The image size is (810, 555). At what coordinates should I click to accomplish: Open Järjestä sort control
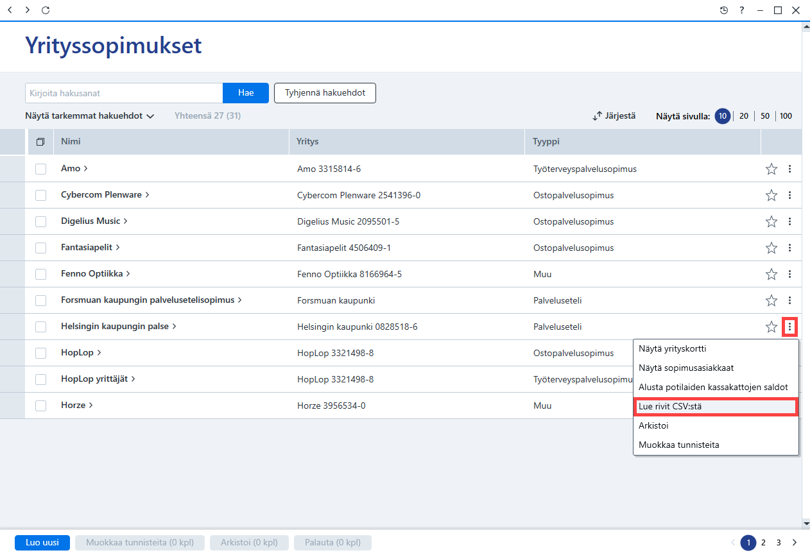[x=614, y=116]
